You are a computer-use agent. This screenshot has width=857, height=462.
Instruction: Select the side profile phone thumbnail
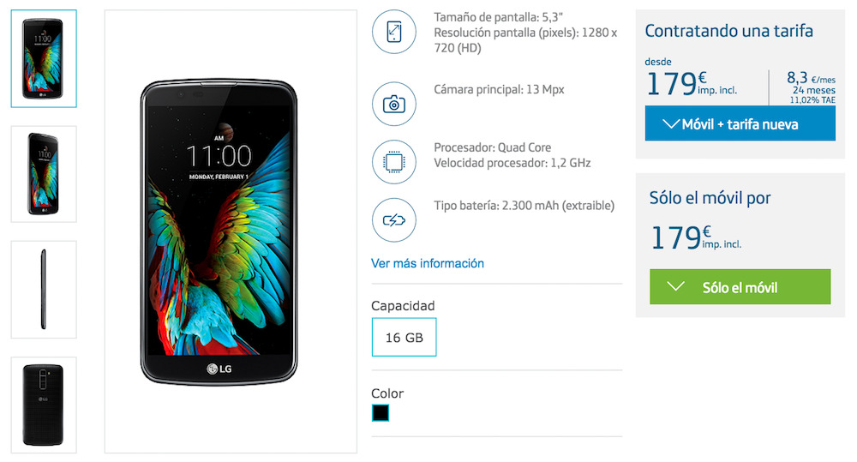pyautogui.click(x=44, y=289)
